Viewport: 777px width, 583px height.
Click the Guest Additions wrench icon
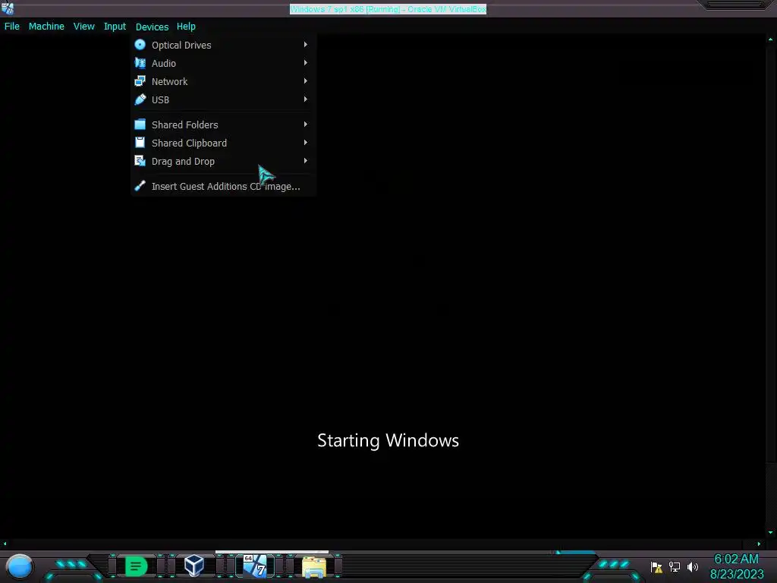[x=140, y=186]
